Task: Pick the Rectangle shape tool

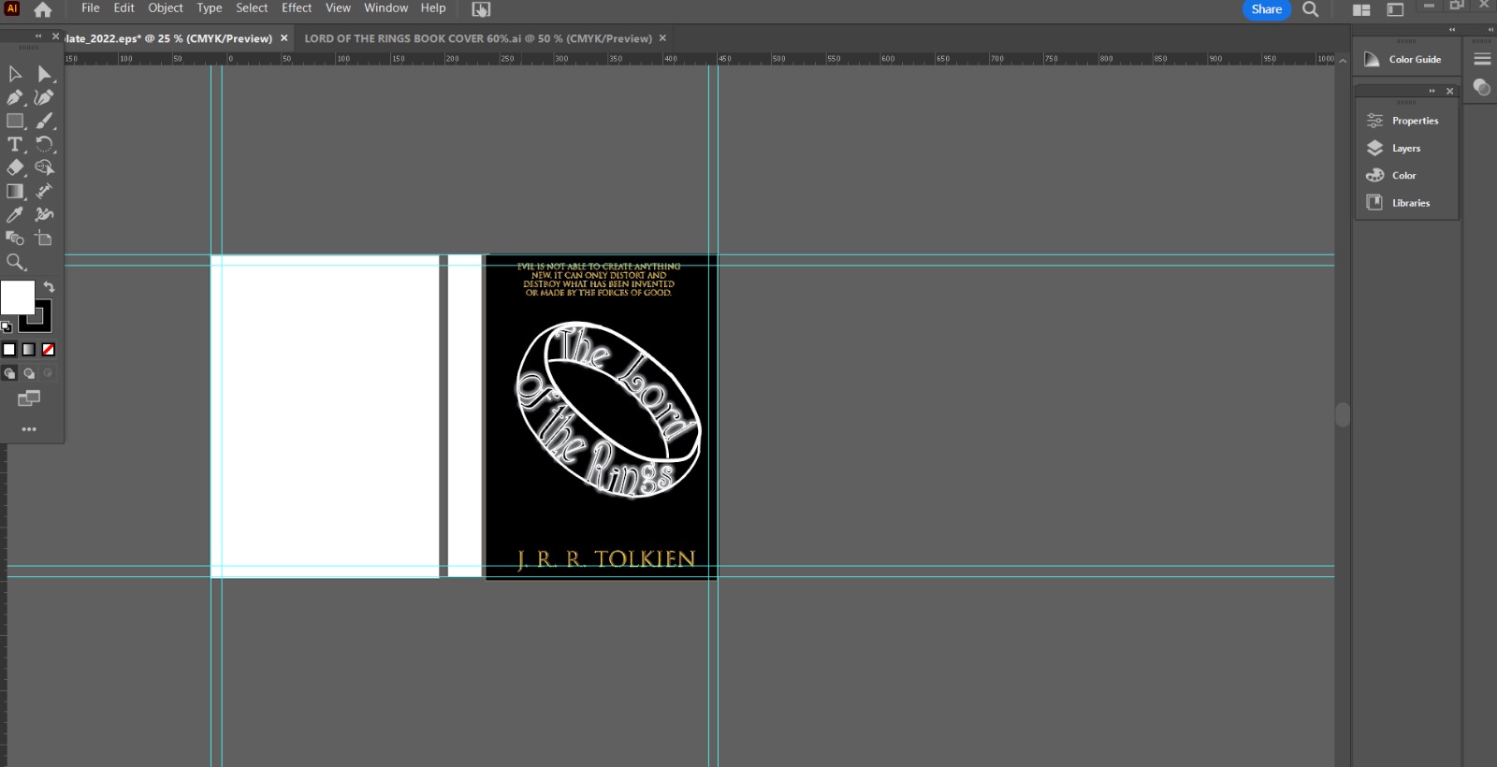Action: click(x=15, y=121)
